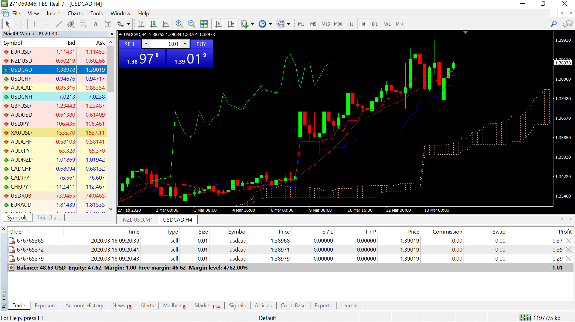Open the Tools menu
This screenshot has width=575, height=322.
(96, 13)
